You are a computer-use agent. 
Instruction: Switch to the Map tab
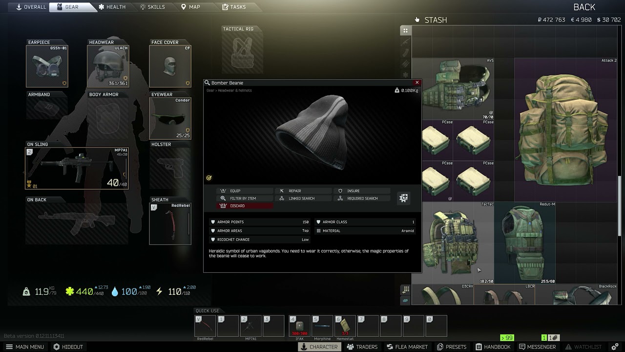click(190, 7)
